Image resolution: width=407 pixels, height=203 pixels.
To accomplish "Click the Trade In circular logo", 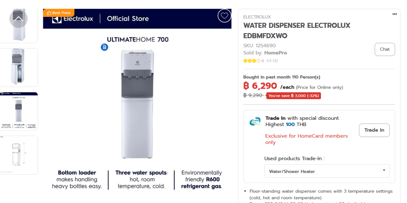I will [254, 121].
